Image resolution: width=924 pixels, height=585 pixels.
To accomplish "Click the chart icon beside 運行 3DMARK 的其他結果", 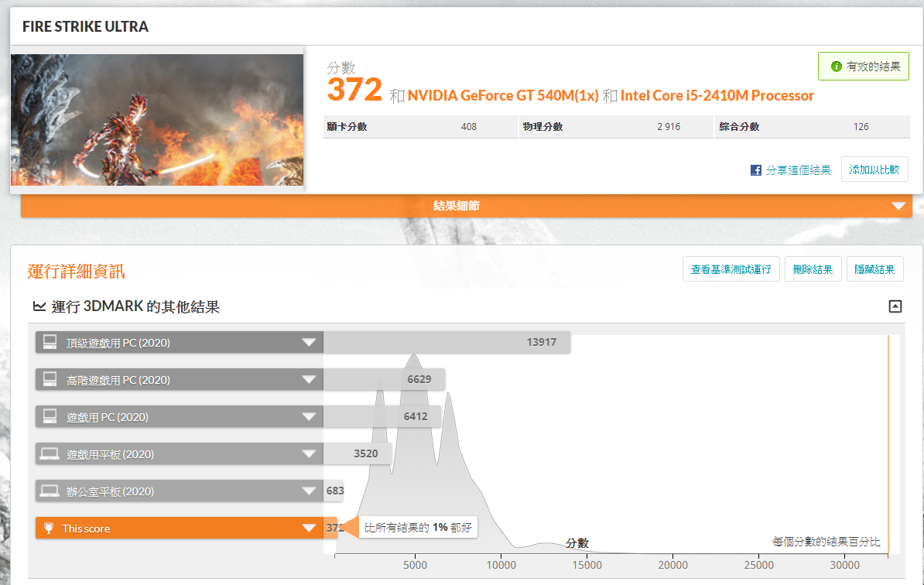I will (x=39, y=306).
